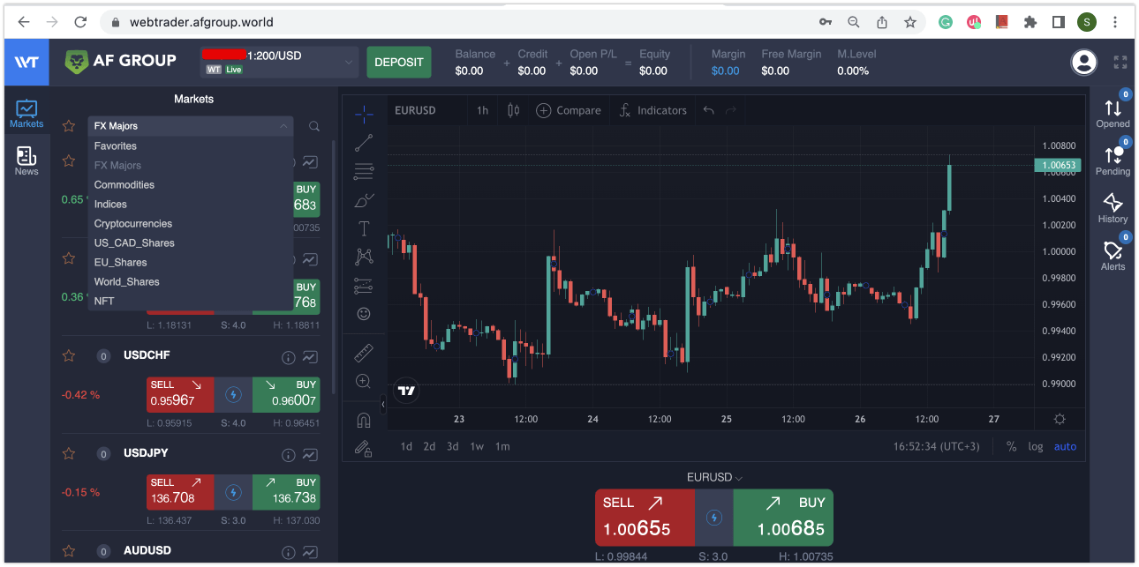
Task: Choose Indices from the market category list
Action: 190,204
